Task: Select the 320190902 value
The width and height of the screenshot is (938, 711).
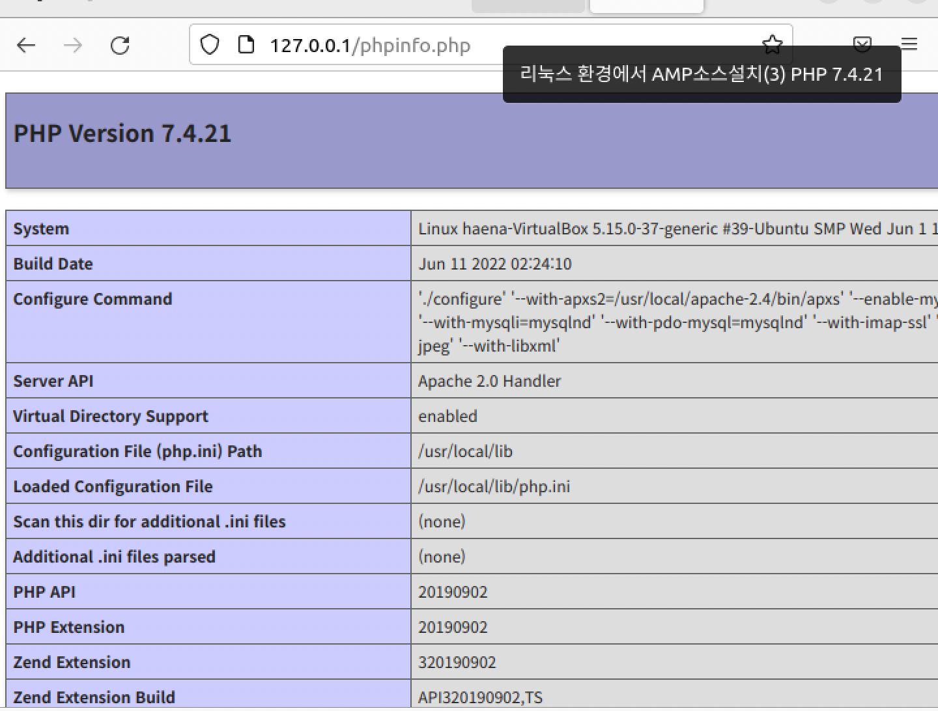Action: coord(457,662)
